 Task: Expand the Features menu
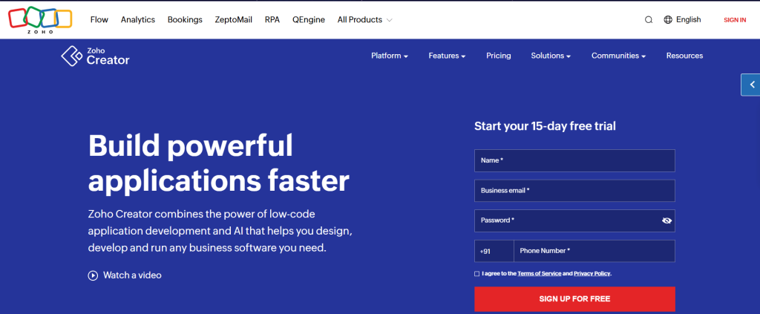[447, 56]
